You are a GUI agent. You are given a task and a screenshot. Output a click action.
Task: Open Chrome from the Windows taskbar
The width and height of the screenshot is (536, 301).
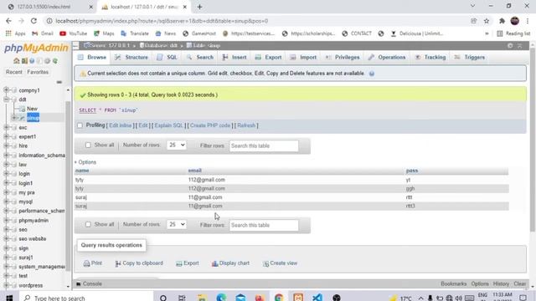click(x=279, y=298)
